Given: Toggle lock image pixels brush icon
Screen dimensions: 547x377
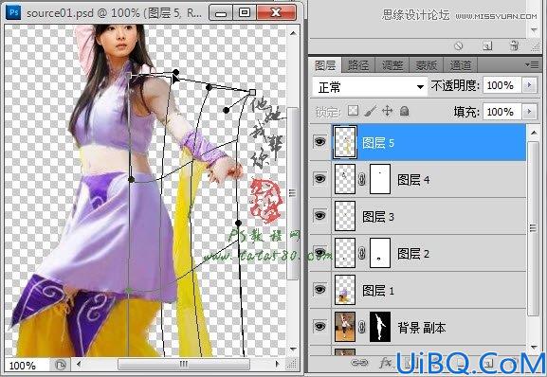Looking at the screenshot, I should click(x=370, y=111).
